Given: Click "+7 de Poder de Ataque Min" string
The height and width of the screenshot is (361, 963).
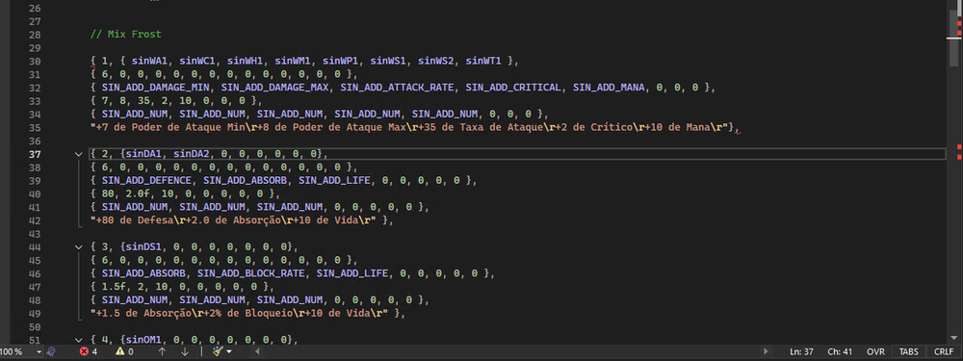Looking at the screenshot, I should tap(170, 128).
